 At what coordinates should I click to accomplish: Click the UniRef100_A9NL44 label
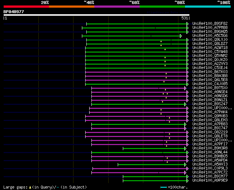[x=210, y=152]
